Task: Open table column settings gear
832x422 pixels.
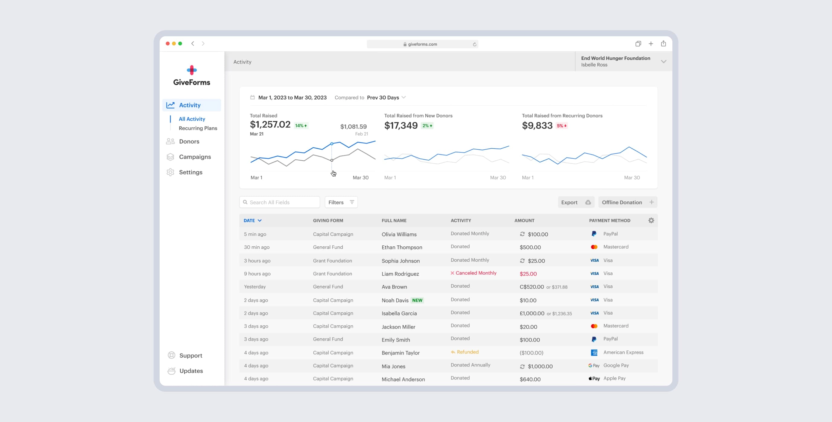Action: [x=651, y=220]
